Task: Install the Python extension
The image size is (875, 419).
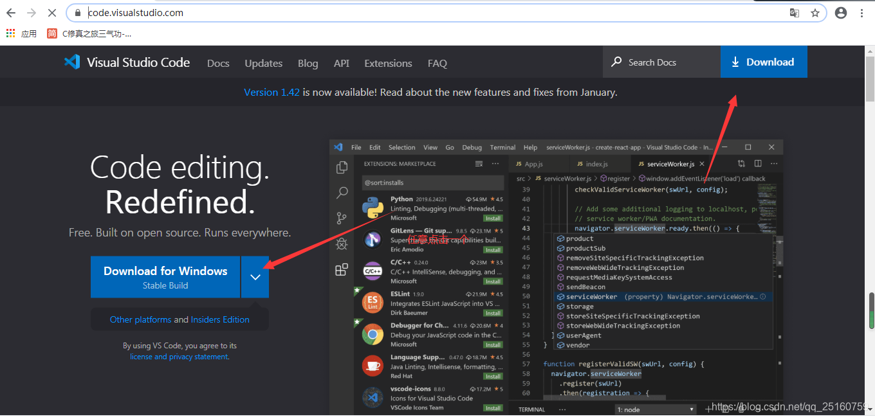Action: [493, 218]
